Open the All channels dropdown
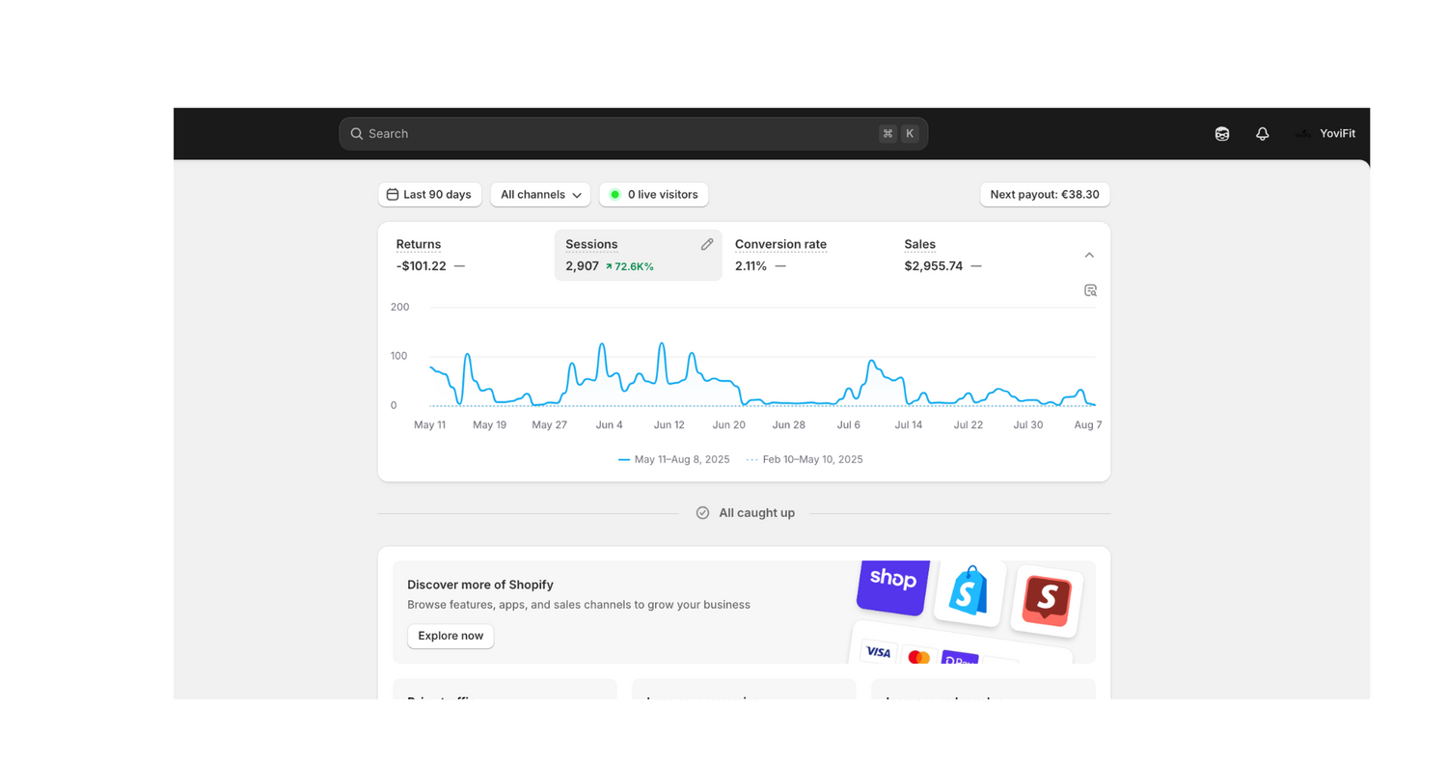 [540, 195]
